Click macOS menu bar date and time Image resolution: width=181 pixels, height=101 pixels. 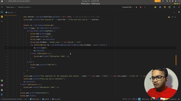(90, 1)
